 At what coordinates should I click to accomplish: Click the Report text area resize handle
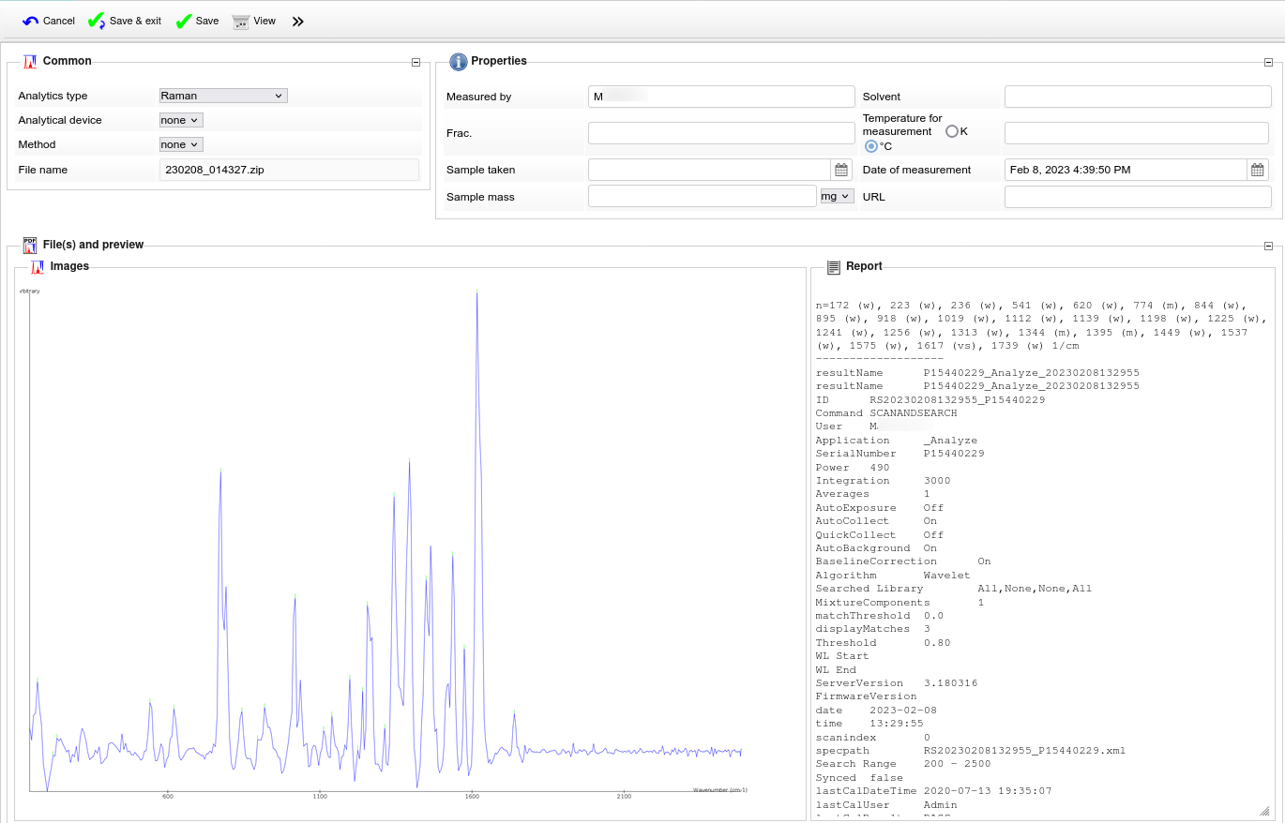(x=1265, y=811)
